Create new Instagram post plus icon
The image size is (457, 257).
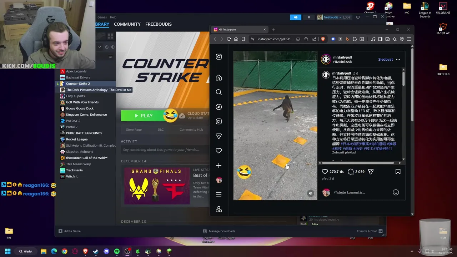(x=219, y=165)
